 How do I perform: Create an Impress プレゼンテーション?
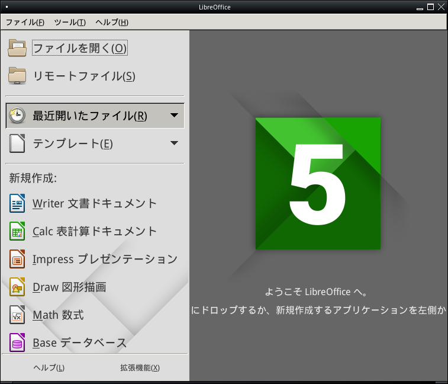[x=105, y=259]
